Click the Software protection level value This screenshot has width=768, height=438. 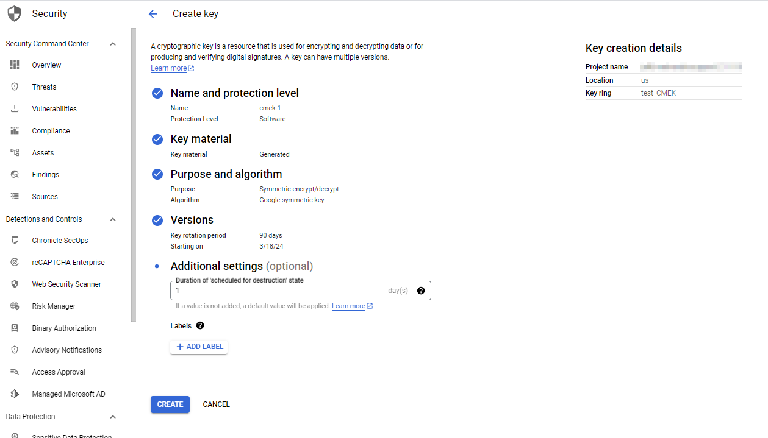point(273,119)
